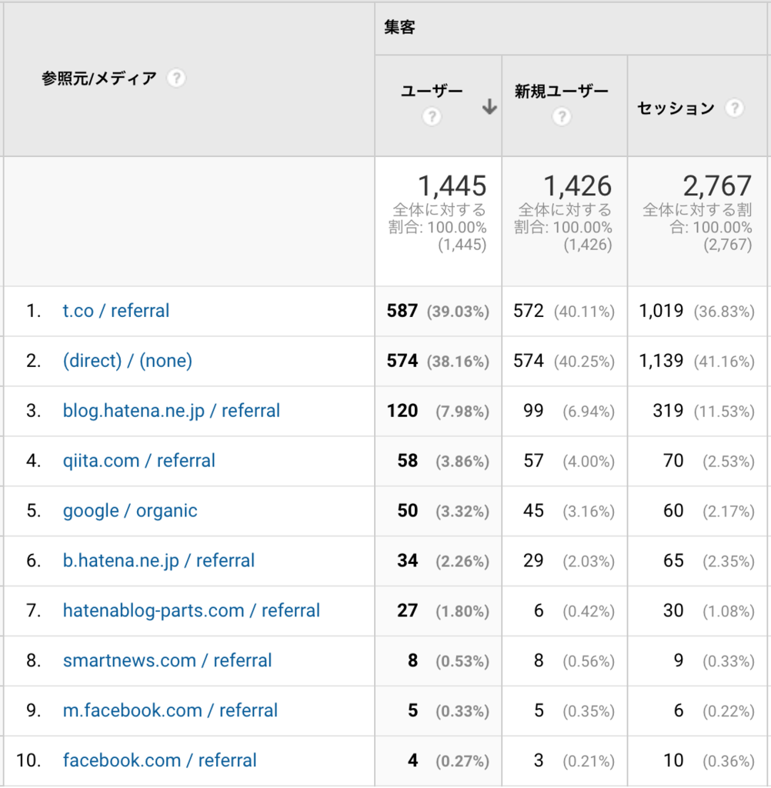771x788 pixels.
Task: Open help tooltip for 新規ユーザー column
Action: [561, 117]
